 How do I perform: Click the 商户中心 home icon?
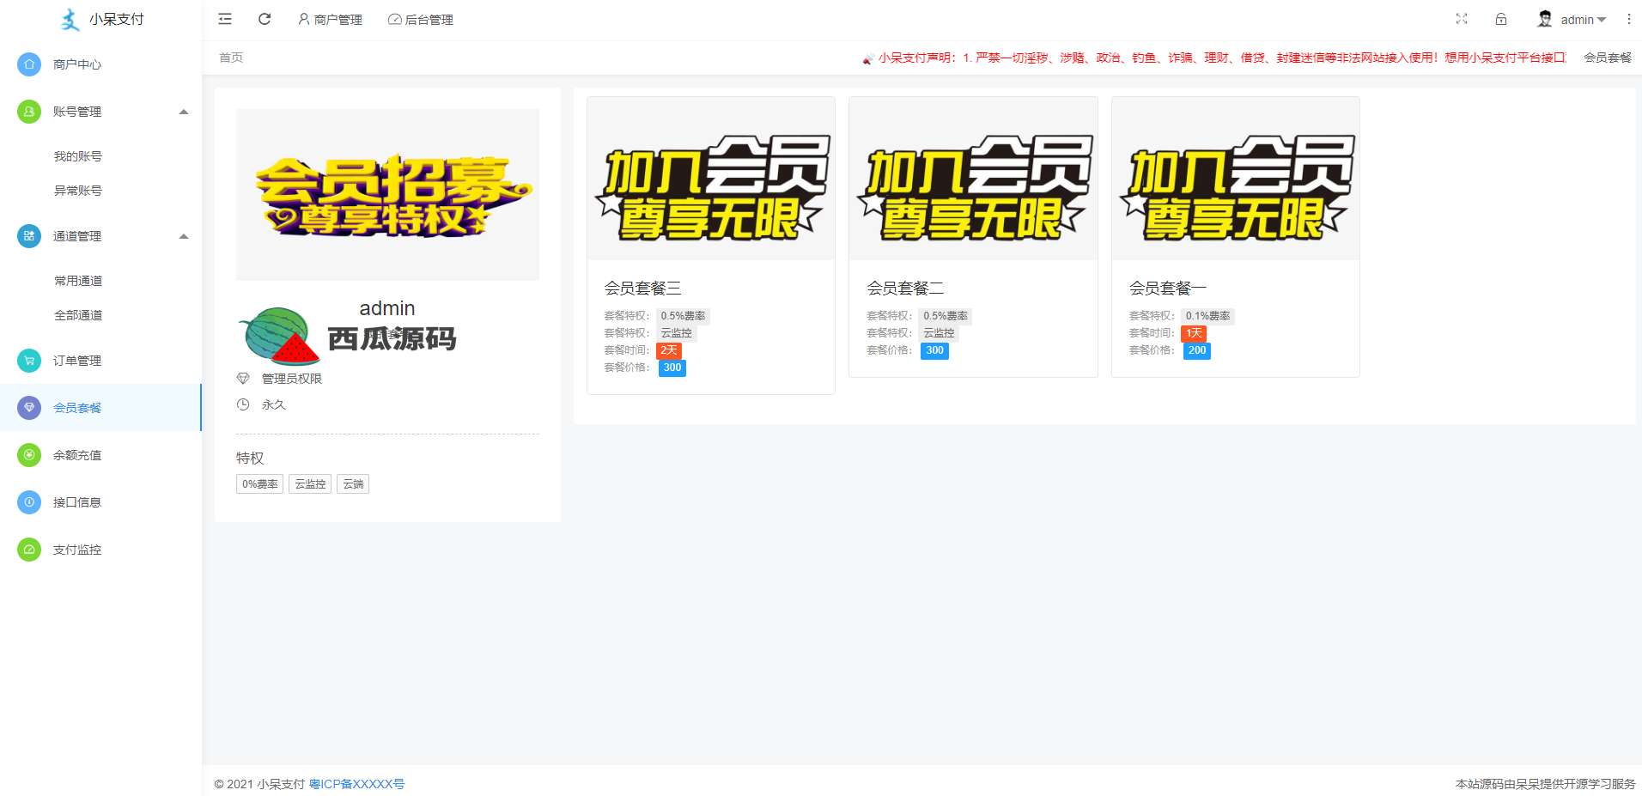(x=29, y=64)
